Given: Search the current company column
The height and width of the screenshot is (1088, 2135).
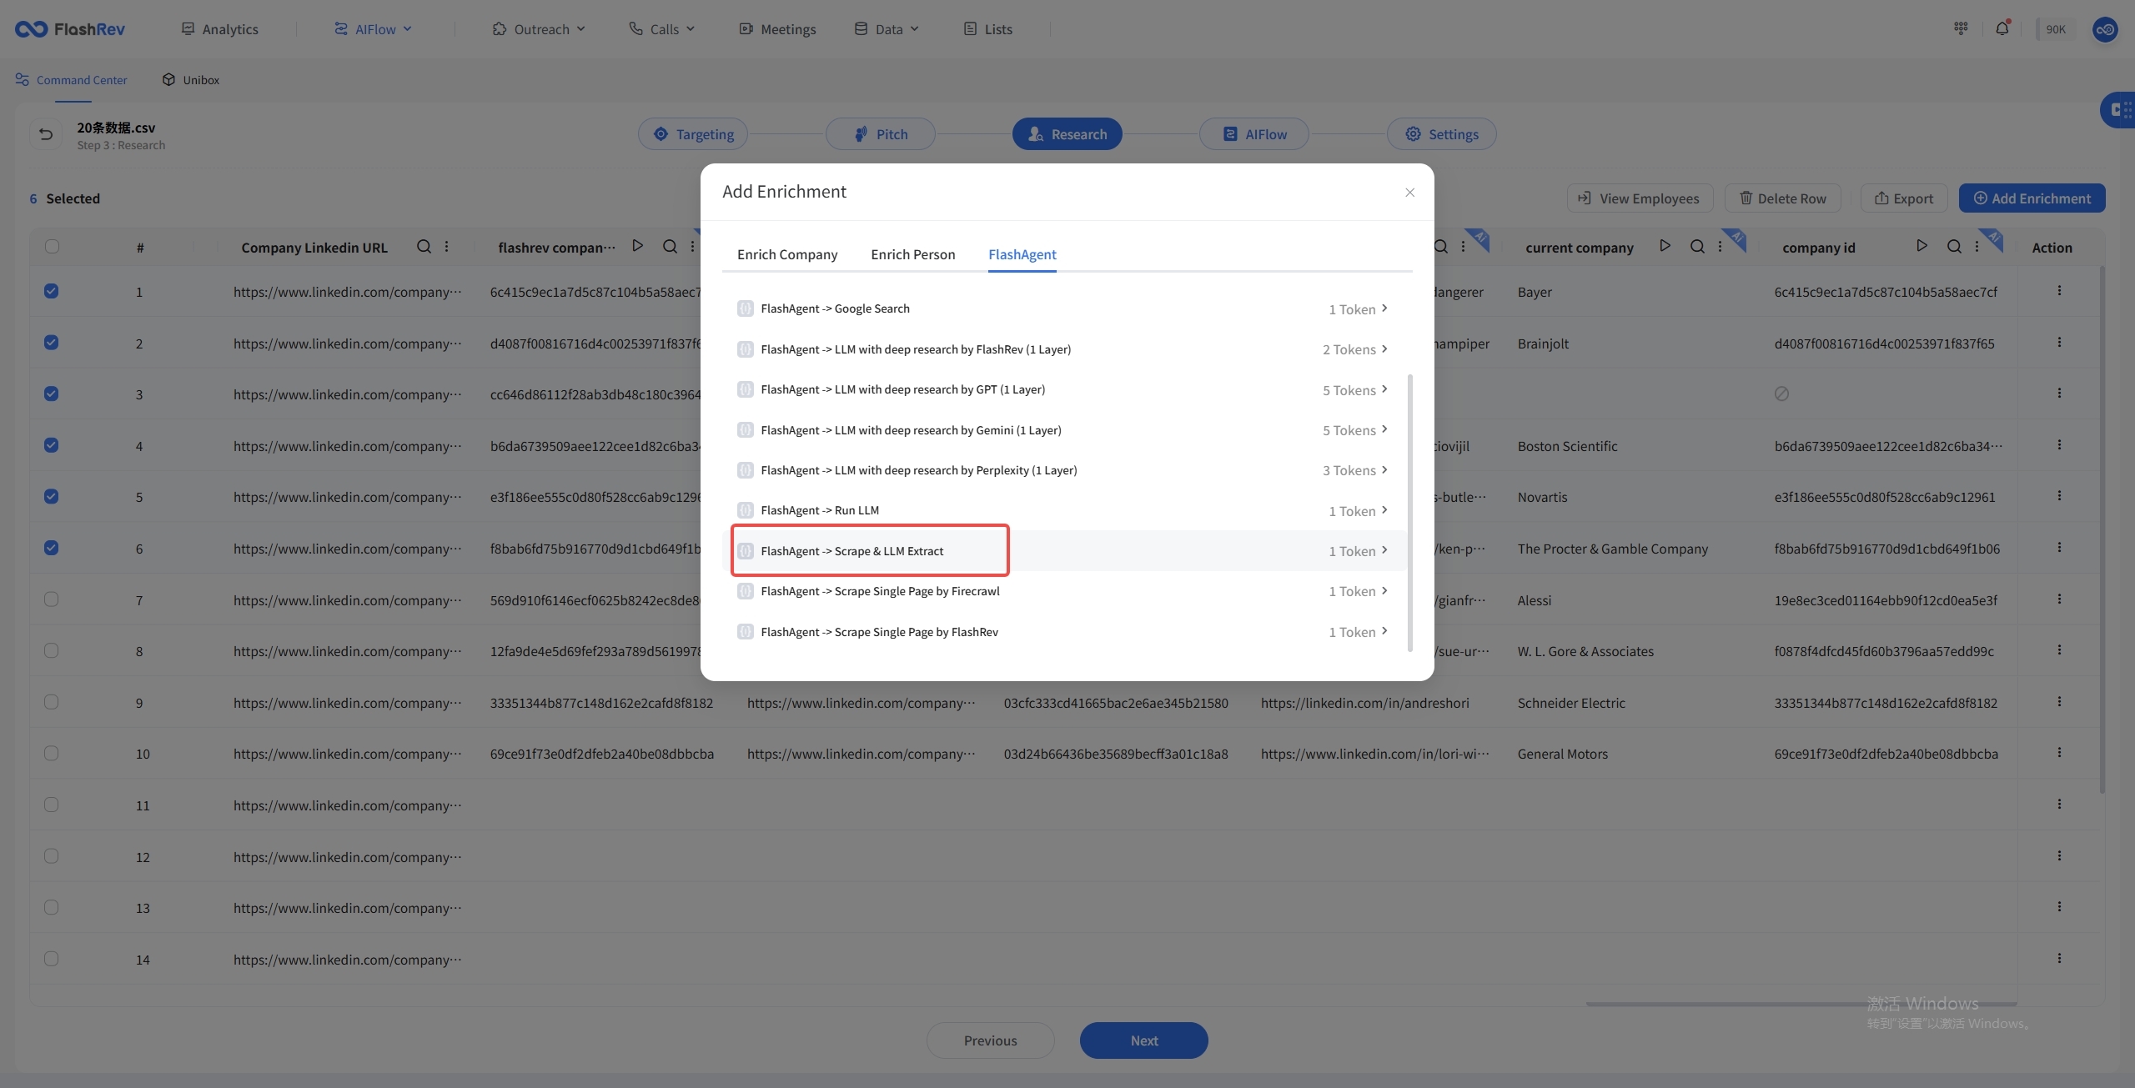Looking at the screenshot, I should click(1697, 247).
